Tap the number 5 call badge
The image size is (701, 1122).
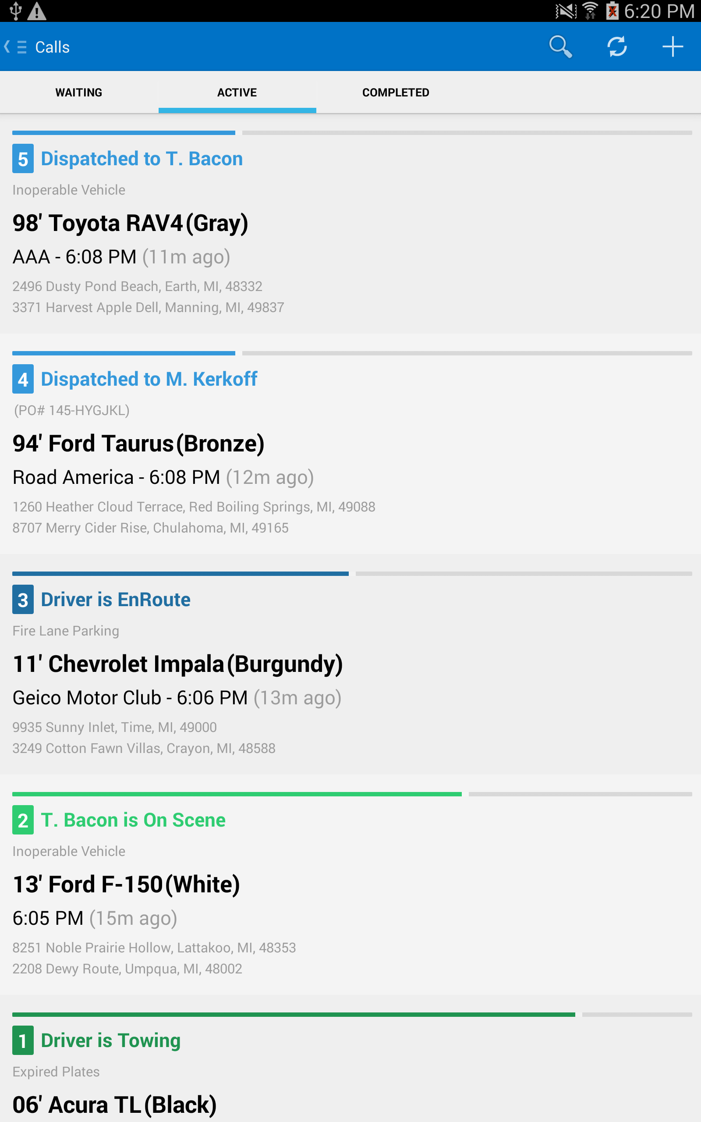(x=23, y=159)
